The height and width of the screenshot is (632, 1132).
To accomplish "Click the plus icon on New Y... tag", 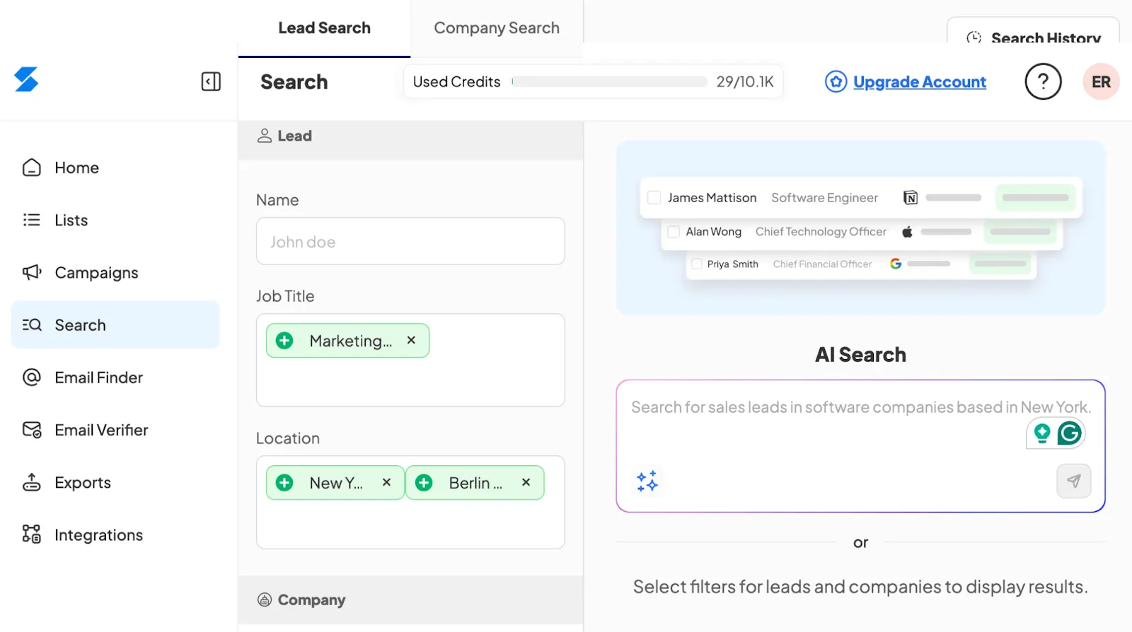I will pyautogui.click(x=284, y=483).
